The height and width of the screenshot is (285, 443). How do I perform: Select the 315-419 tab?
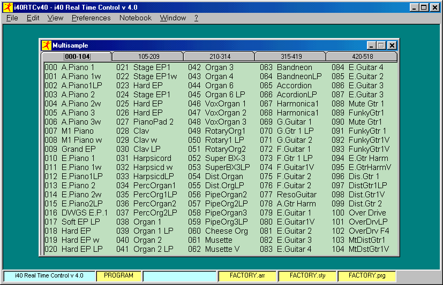(290, 56)
